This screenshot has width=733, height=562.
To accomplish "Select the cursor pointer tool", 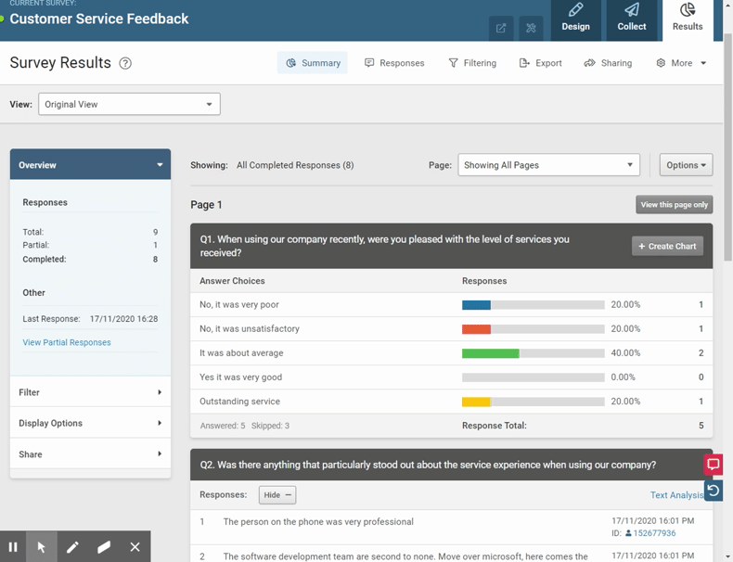I will click(x=42, y=546).
